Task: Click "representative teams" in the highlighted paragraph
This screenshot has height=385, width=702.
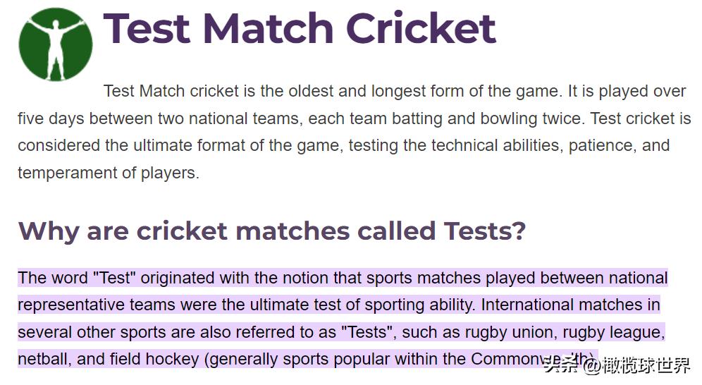Action: [x=97, y=305]
